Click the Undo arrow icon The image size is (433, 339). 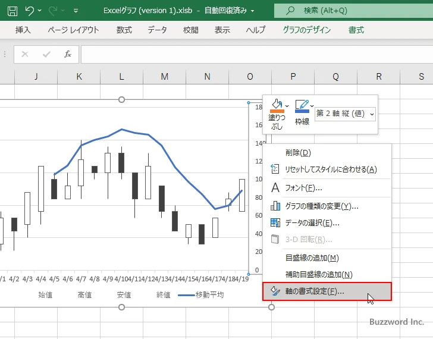click(29, 11)
